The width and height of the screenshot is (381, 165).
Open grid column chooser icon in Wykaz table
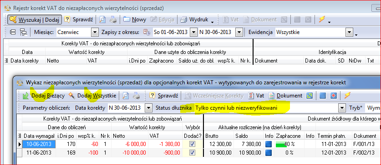[x=20, y=136]
